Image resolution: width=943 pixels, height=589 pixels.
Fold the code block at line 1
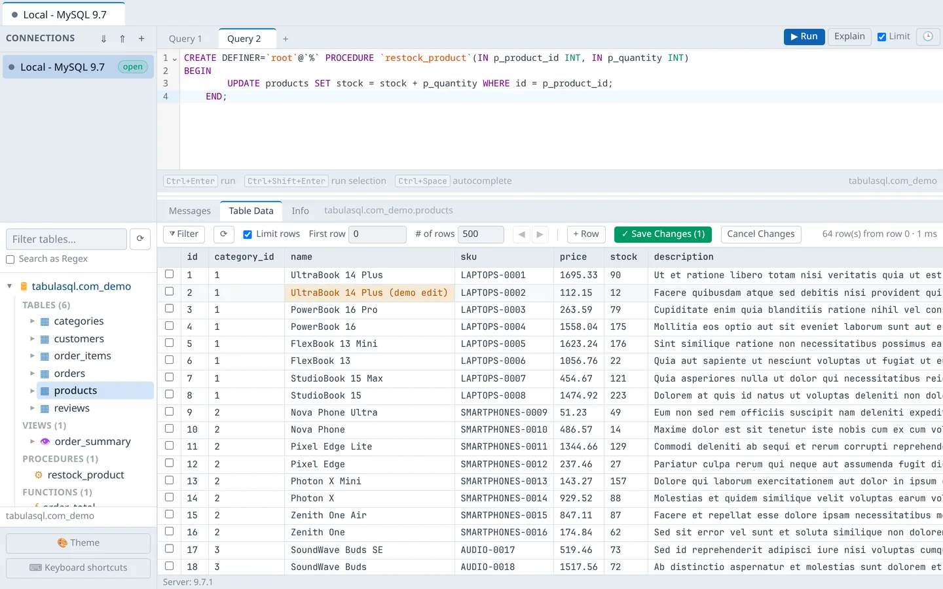click(x=174, y=58)
